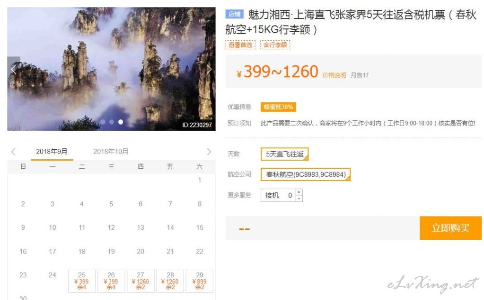Go to previous month in calendar
Screen dimensions: 484x300
pyautogui.click(x=13, y=152)
